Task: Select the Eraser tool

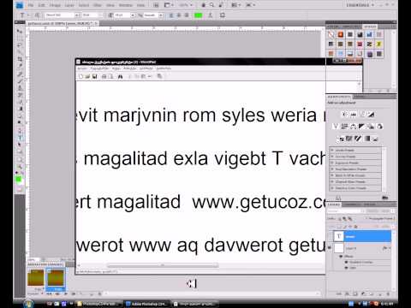Action: coord(20,102)
